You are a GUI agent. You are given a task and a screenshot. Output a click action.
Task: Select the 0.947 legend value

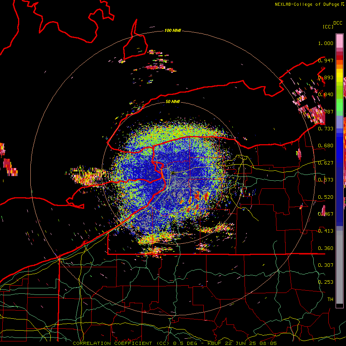pyautogui.click(x=326, y=60)
